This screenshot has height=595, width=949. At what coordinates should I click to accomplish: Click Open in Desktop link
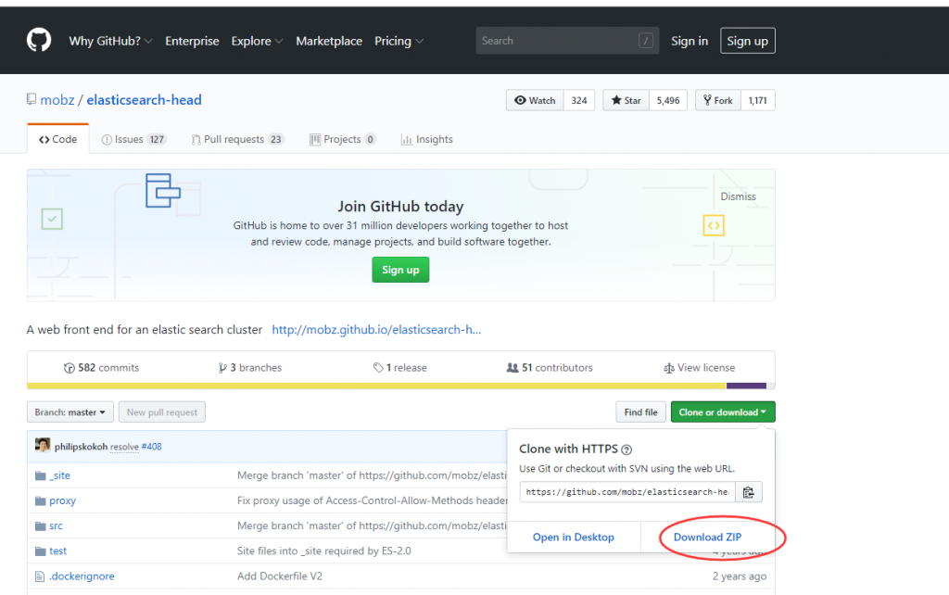tap(573, 538)
